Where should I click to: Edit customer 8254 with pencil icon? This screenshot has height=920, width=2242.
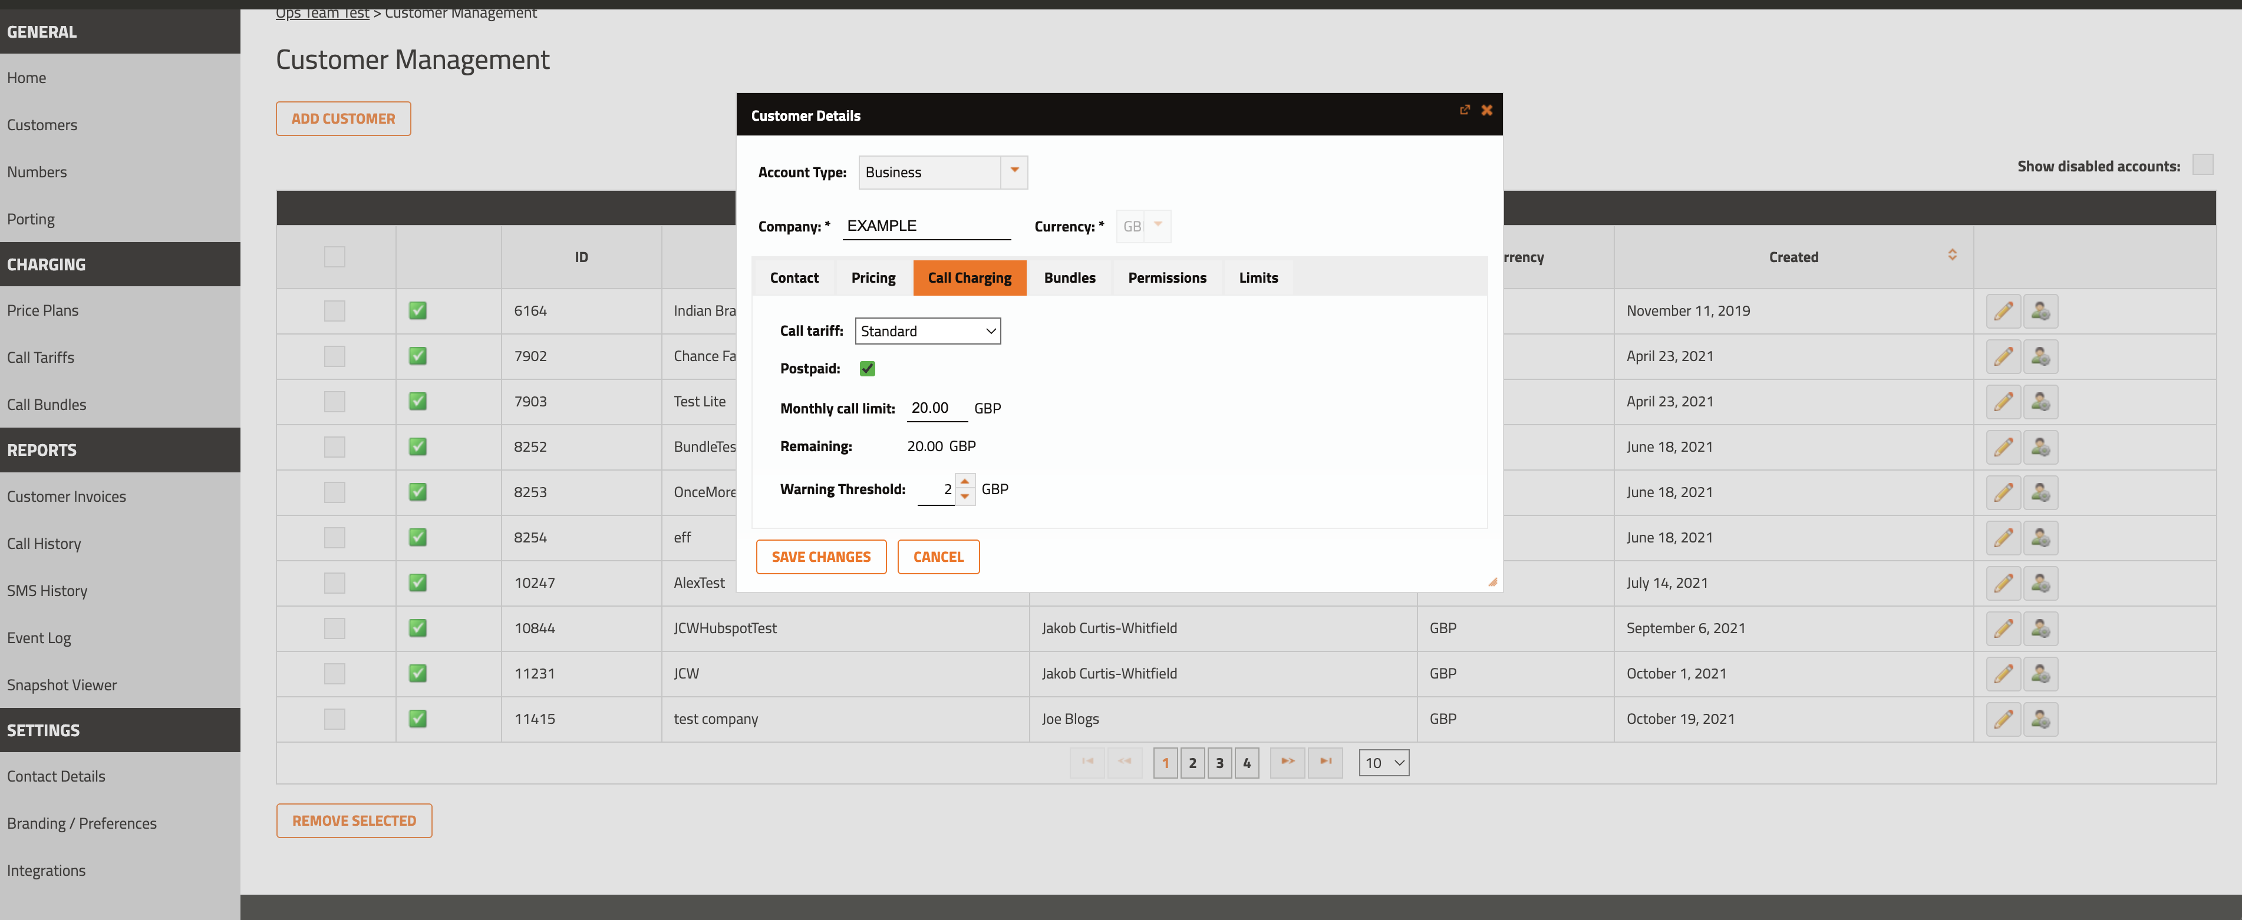(2003, 537)
